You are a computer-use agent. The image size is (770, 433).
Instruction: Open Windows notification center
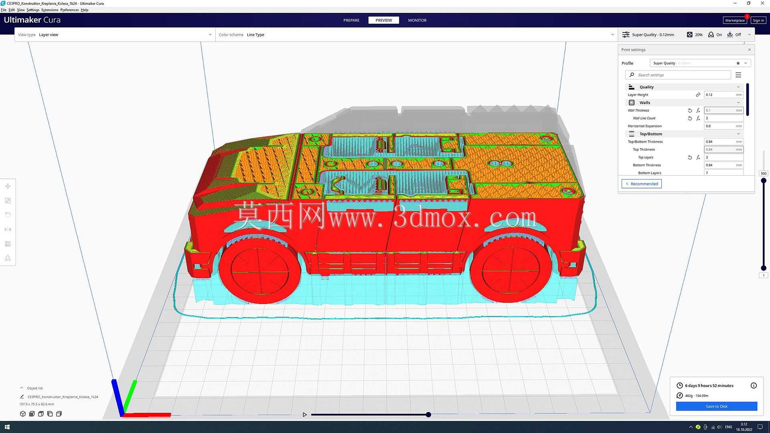pos(760,427)
